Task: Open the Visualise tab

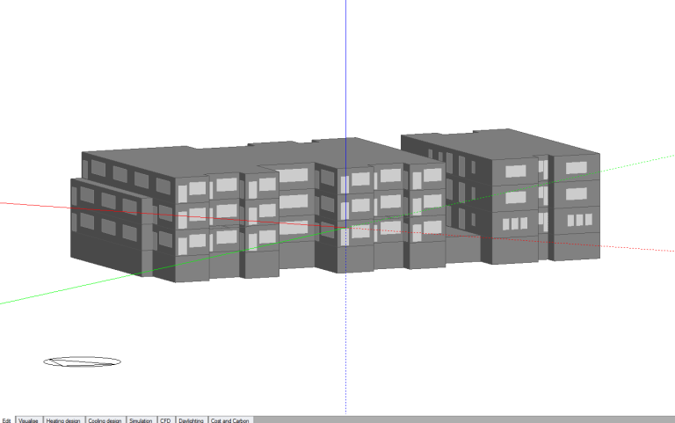Action: [29, 420]
